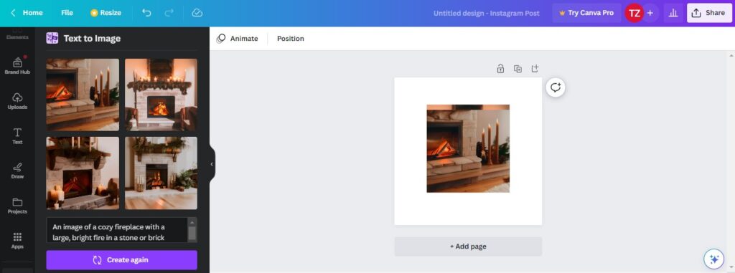The width and height of the screenshot is (735, 273).
Task: Add collaborator with plus icon
Action: [x=650, y=13]
